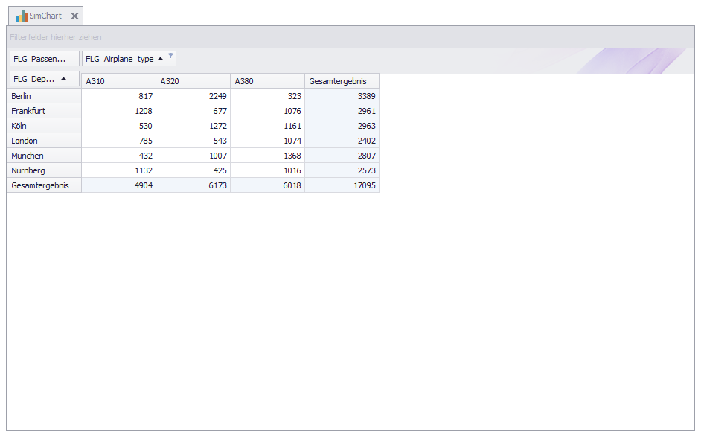Image resolution: width=704 pixels, height=440 pixels.
Task: Select the Berlin row header
Action: click(x=44, y=96)
